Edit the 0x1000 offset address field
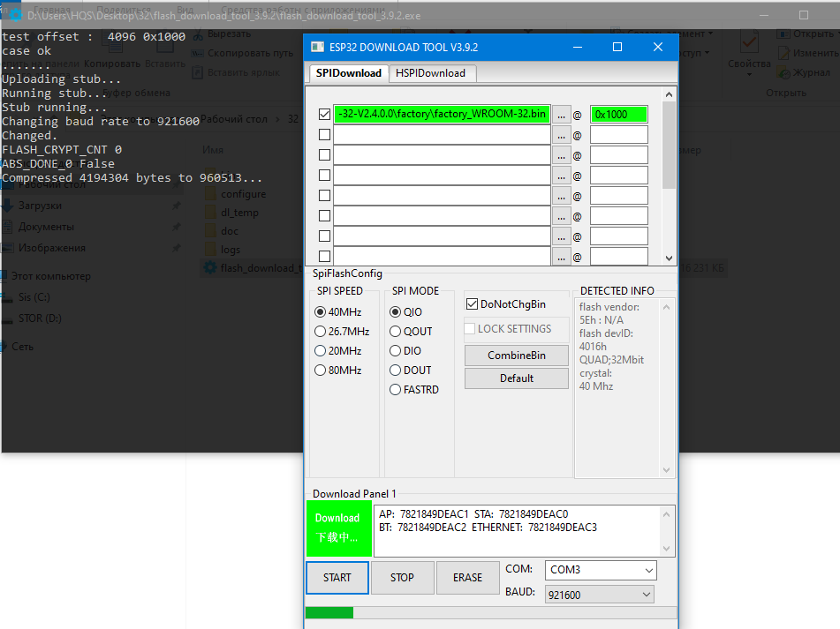This screenshot has width=840, height=629. coord(619,115)
